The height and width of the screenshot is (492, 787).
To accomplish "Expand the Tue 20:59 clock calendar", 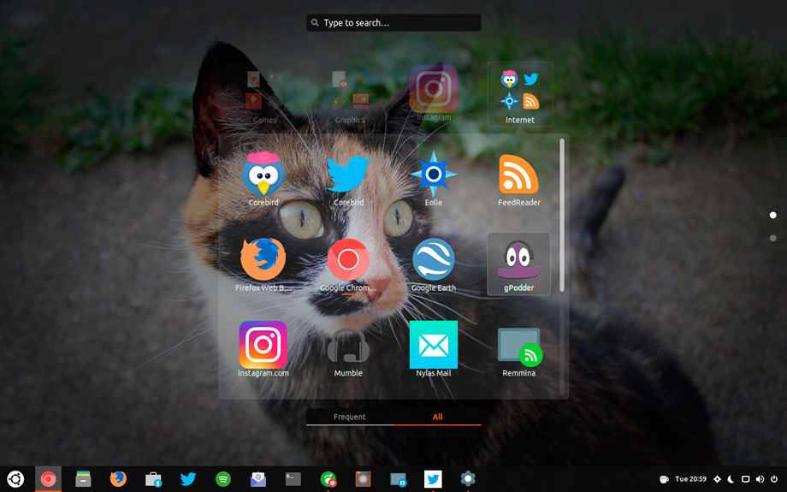I will click(x=691, y=479).
